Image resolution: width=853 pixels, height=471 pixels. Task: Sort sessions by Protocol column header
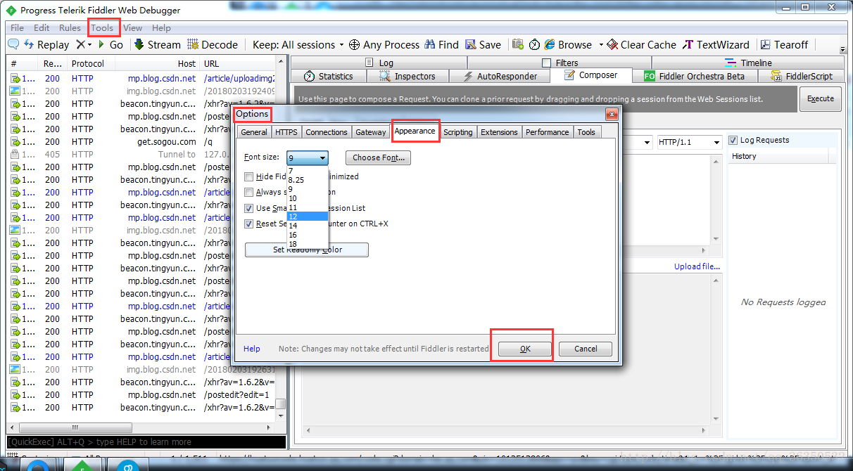click(88, 63)
